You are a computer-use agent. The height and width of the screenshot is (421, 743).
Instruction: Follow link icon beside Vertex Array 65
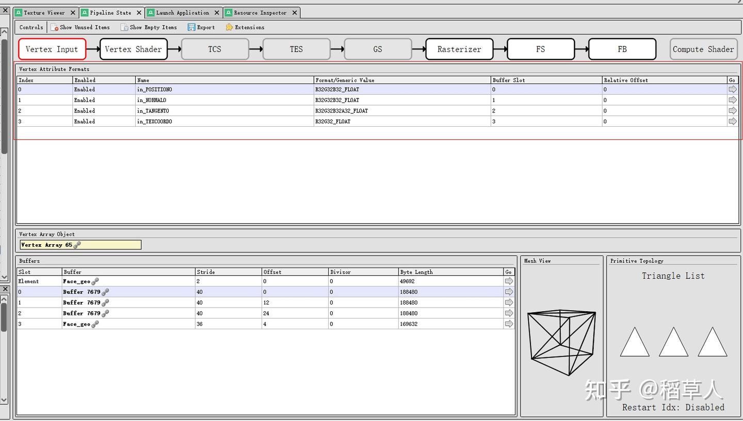(x=77, y=245)
